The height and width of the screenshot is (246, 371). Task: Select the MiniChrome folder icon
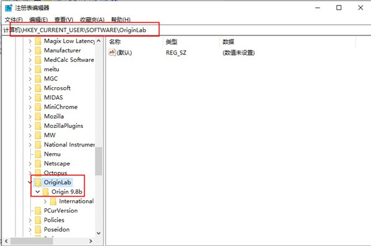click(38, 107)
